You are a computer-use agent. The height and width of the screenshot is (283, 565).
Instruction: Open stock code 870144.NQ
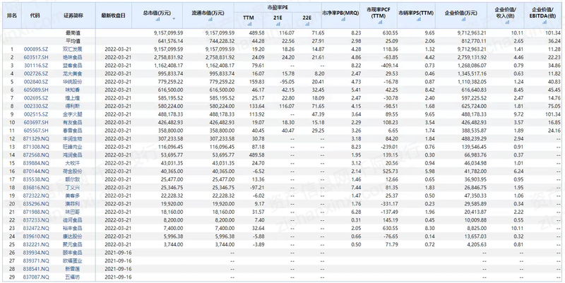pyautogui.click(x=36, y=171)
